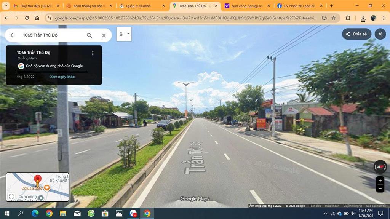390x219 pixels.
Task: Click the 'Xem ngày khác' link
Action: pyautogui.click(x=62, y=77)
